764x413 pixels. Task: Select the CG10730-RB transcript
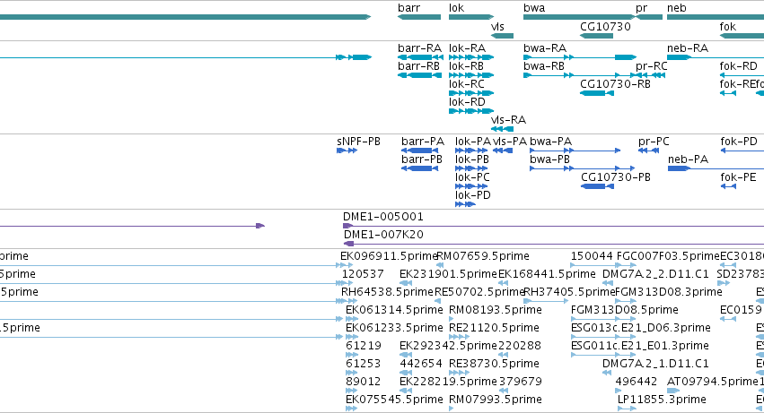click(596, 93)
